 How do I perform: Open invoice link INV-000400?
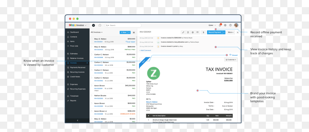[98, 50]
